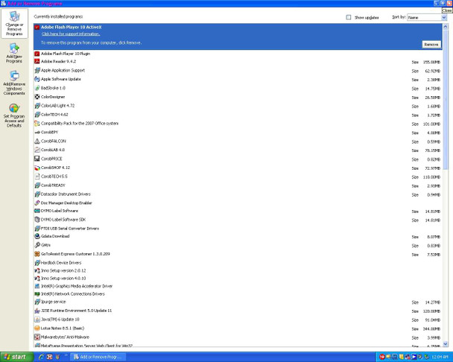Select the FTDI USB Serial Converter Drivers icon
Viewport: 453px width, 362px height.
coord(37,229)
